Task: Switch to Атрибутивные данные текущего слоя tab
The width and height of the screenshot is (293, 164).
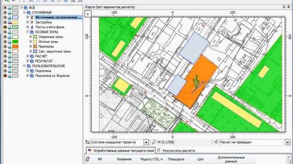Action: (x=121, y=151)
